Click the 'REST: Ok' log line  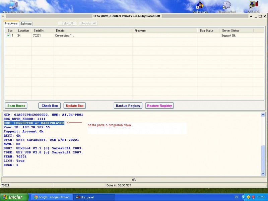(x=12, y=136)
